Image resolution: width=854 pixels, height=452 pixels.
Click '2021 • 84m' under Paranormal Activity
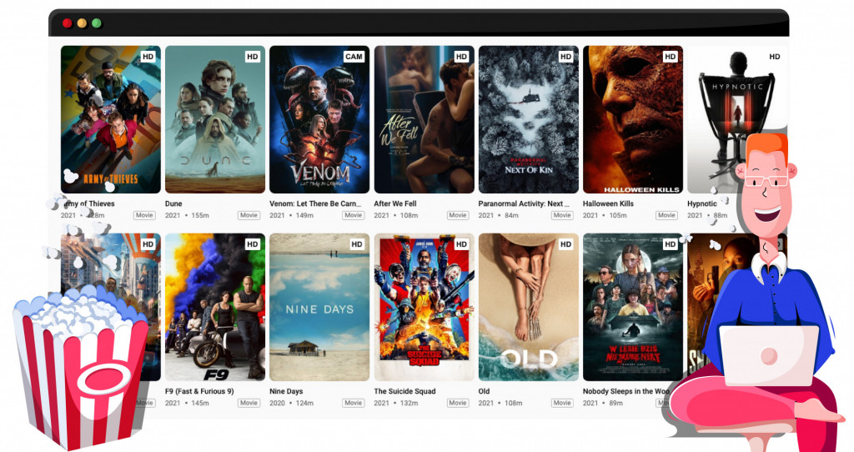click(x=499, y=216)
